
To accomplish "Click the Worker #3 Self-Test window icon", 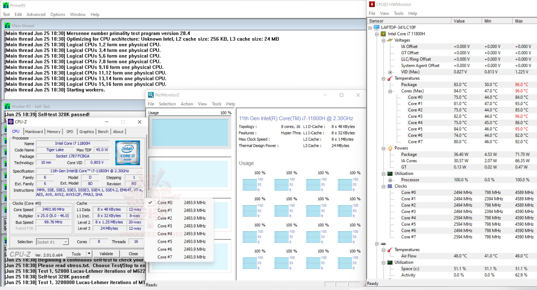I will (x=7, y=106).
